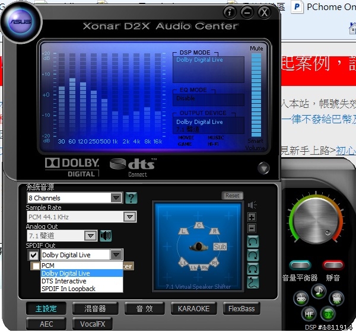Click the vertical volume level meter
Image resolution: width=356 pixels, height=332 pixels.
coord(256,95)
